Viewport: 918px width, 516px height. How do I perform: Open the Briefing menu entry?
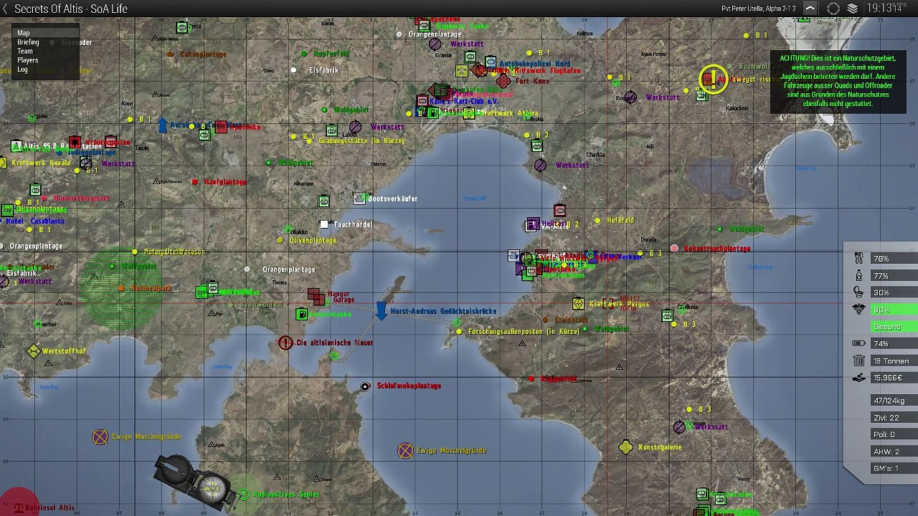click(29, 42)
